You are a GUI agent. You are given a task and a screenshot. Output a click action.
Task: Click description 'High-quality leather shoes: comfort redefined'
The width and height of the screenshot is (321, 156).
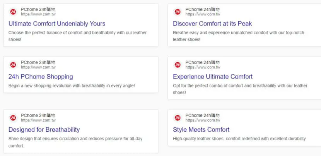pyautogui.click(x=240, y=139)
